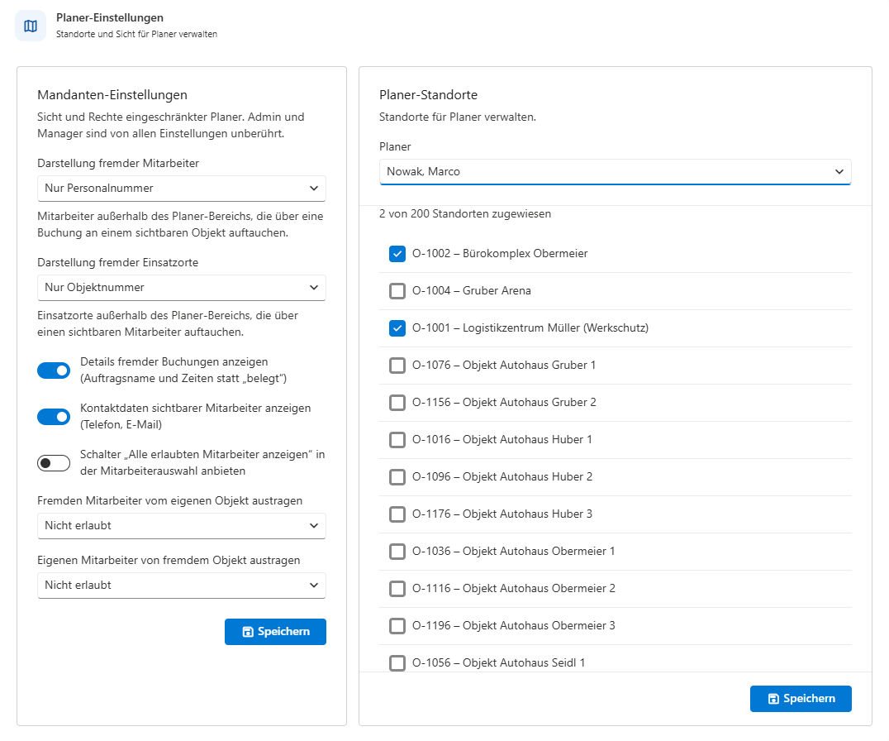Save Mandanten-Einstellungen with Speichern button
889x741 pixels.
coord(276,632)
